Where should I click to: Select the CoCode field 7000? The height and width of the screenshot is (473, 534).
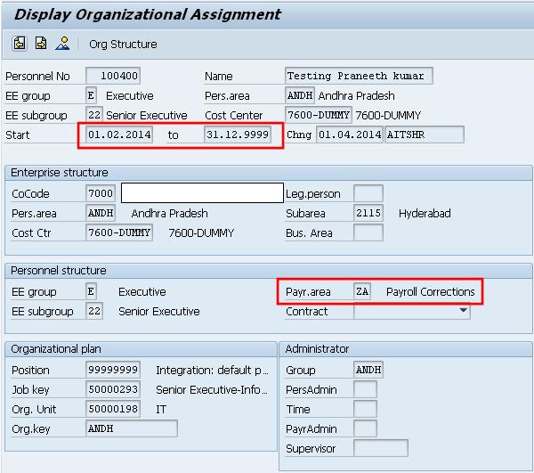(101, 193)
